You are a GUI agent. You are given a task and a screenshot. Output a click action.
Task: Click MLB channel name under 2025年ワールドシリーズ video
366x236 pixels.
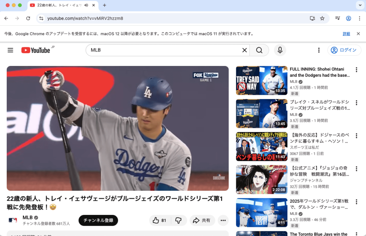(x=294, y=213)
